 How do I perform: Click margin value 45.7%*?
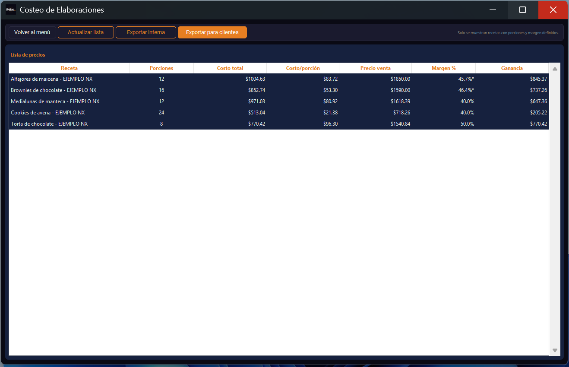(466, 79)
